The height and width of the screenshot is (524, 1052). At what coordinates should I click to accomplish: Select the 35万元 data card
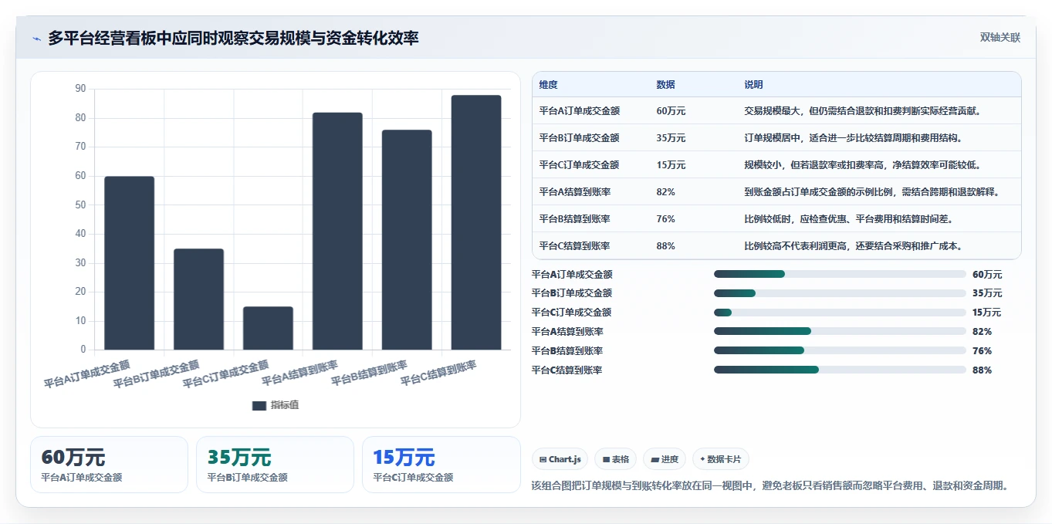(275, 465)
